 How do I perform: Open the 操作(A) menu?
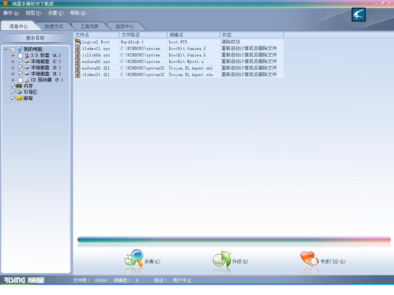coord(11,13)
